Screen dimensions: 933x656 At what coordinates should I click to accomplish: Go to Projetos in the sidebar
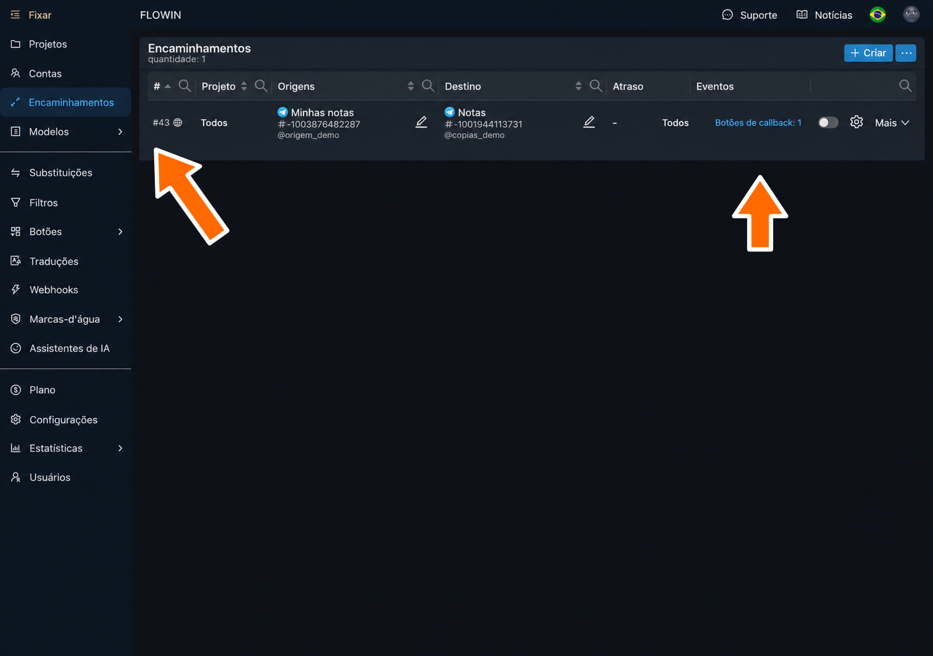tap(66, 44)
